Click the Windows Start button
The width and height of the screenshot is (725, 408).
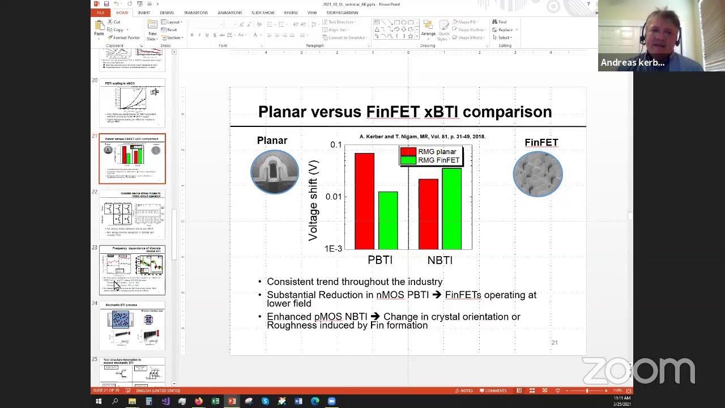99,401
